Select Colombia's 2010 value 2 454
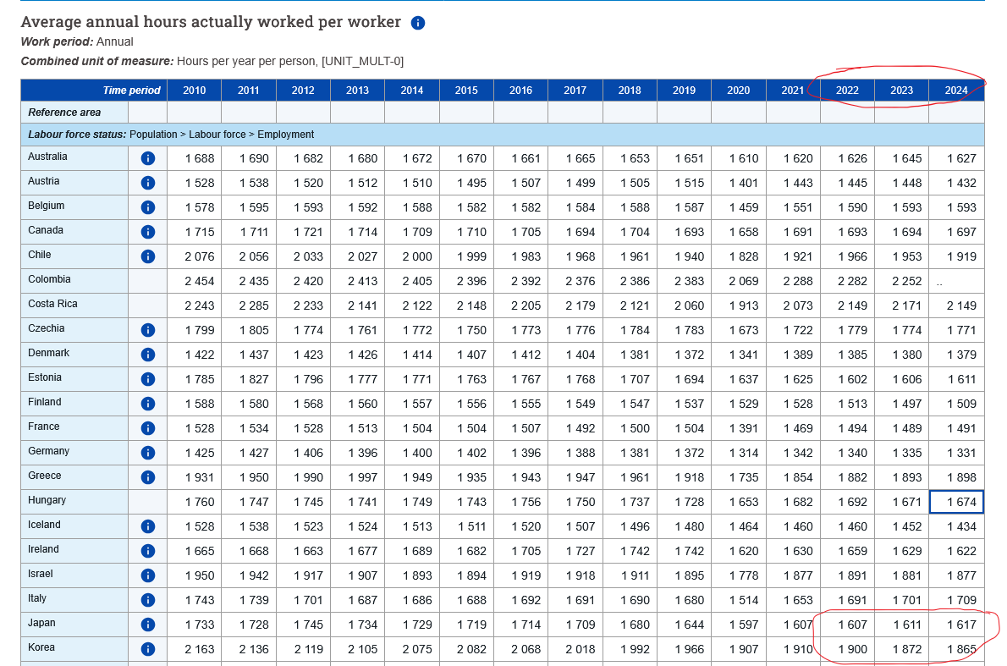Viewport: 1007px width, 666px height. [194, 281]
